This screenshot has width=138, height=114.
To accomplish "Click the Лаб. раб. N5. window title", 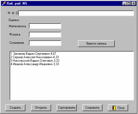I will tap(17, 3).
